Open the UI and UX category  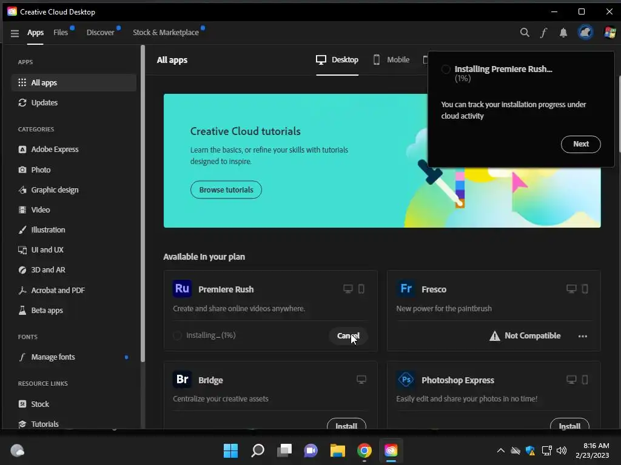(73, 250)
